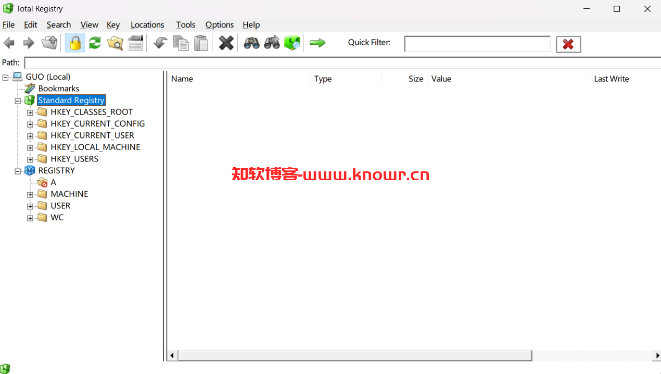The image size is (661, 374).
Task: Select HKEY_CURRENT_USER in tree
Action: (x=93, y=135)
